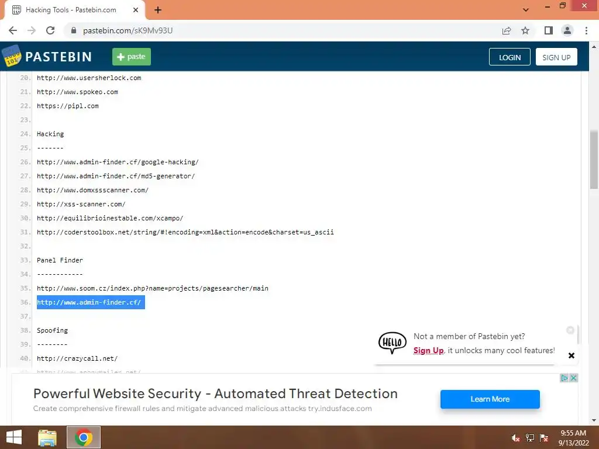This screenshot has height=449, width=599.
Task: Click the taskbar clock 9:55 AM
Action: [573, 438]
